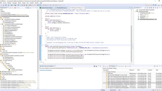162x91 pixels.
Task: Click the Open Type toolbar icon
Action: 30,5
